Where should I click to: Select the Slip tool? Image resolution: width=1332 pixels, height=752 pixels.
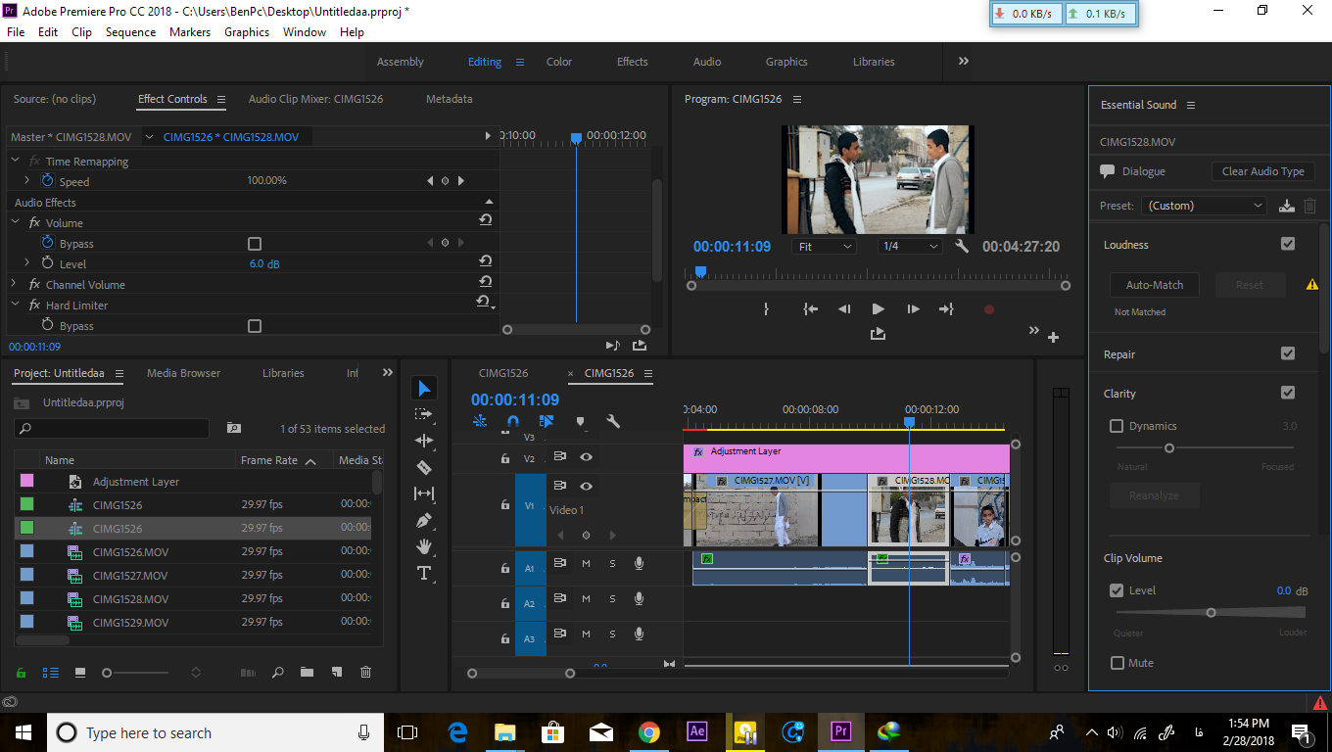[423, 493]
